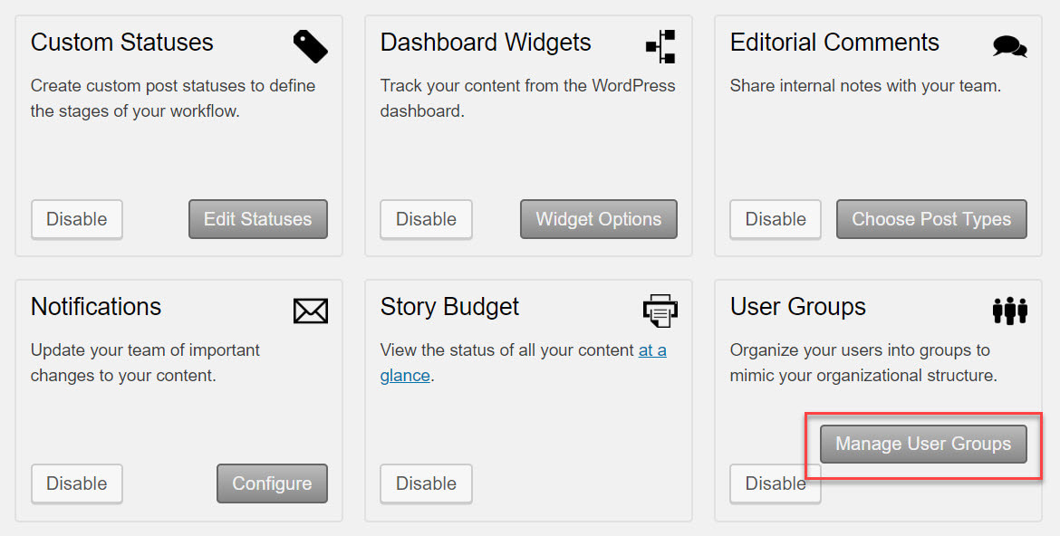Disable the Dashboard Widgets module

[426, 219]
